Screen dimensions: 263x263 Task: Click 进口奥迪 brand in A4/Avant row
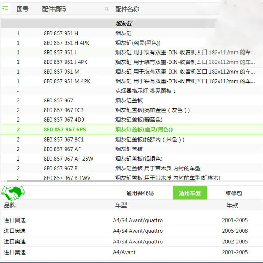15,252
